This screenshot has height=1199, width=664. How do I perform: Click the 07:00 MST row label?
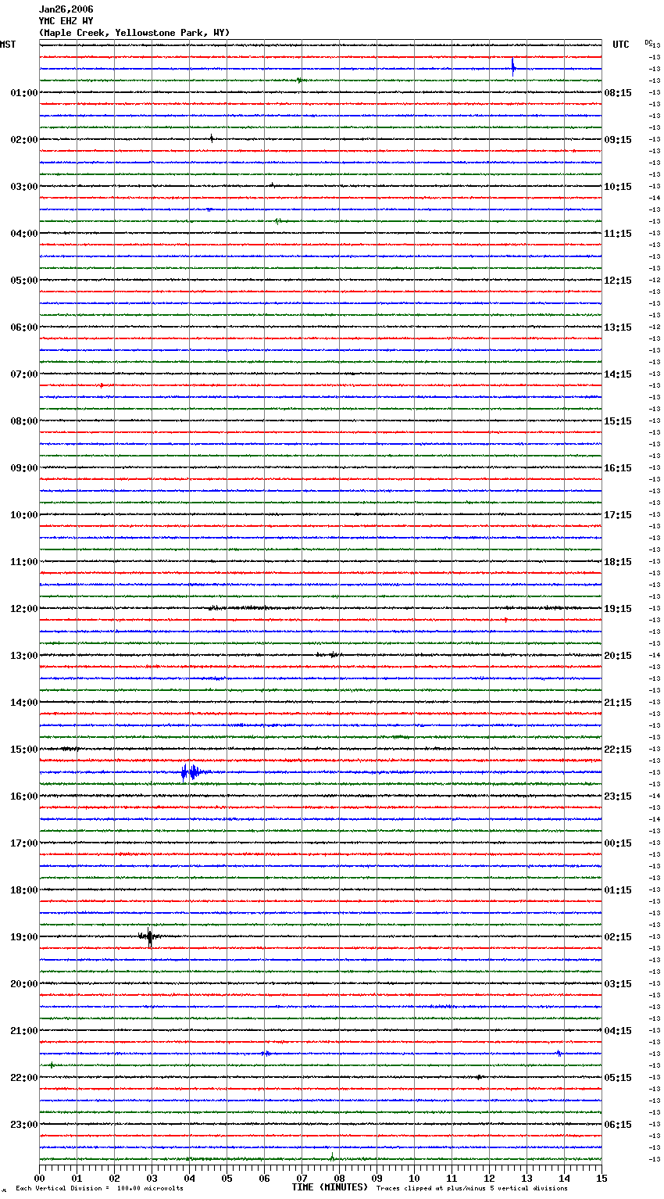[23, 374]
